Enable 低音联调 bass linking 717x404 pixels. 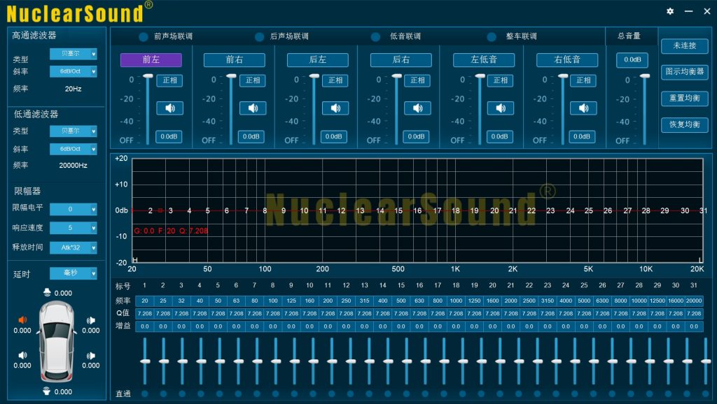point(376,36)
